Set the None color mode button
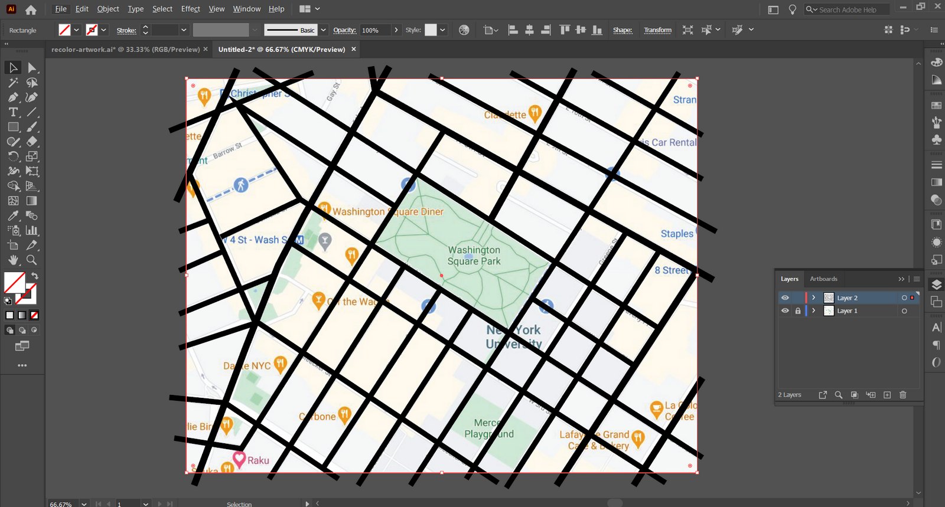945x507 pixels. point(34,315)
